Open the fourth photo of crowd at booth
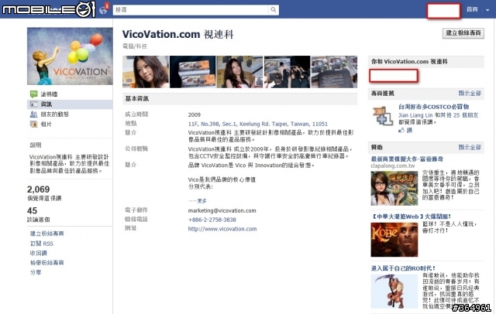The height and width of the screenshot is (314, 496). [288, 72]
